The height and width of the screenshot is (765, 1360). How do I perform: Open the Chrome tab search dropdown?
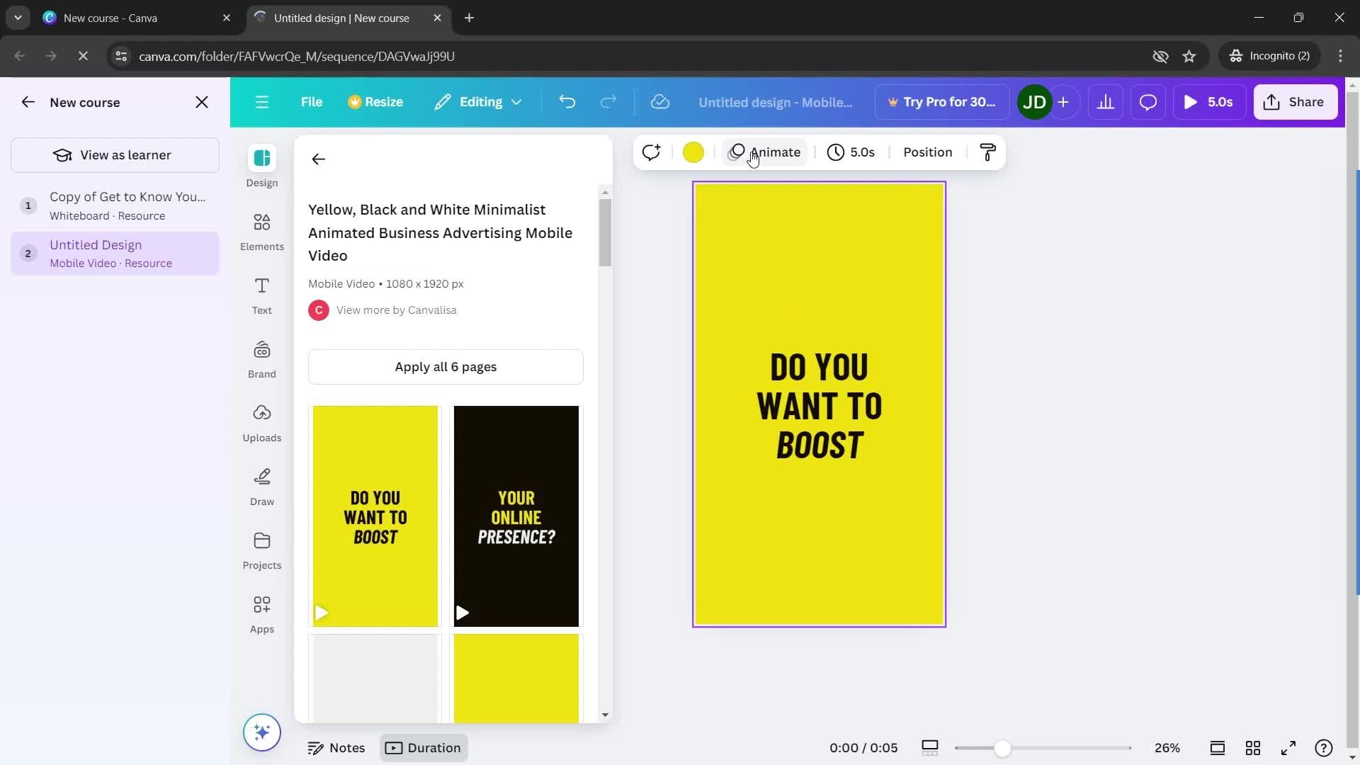(x=18, y=18)
